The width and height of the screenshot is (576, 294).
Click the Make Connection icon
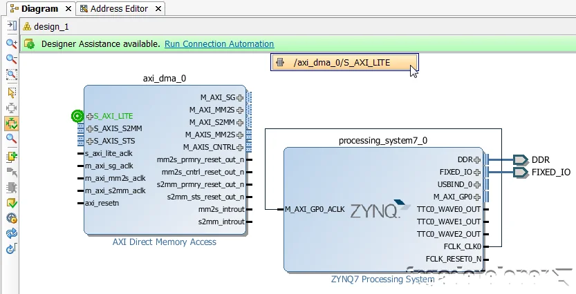click(12, 172)
